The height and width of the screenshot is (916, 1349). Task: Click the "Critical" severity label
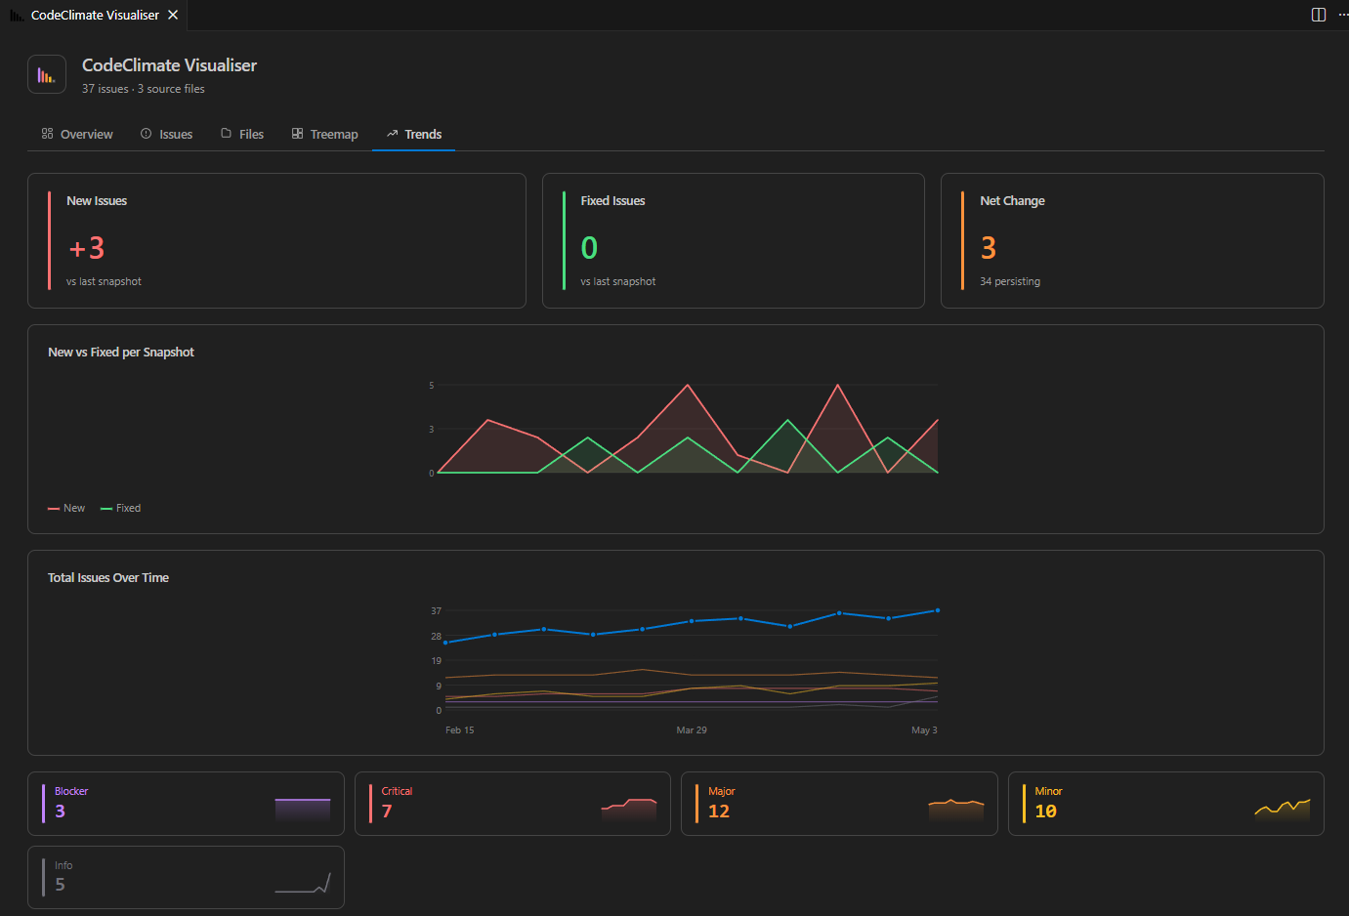397,791
